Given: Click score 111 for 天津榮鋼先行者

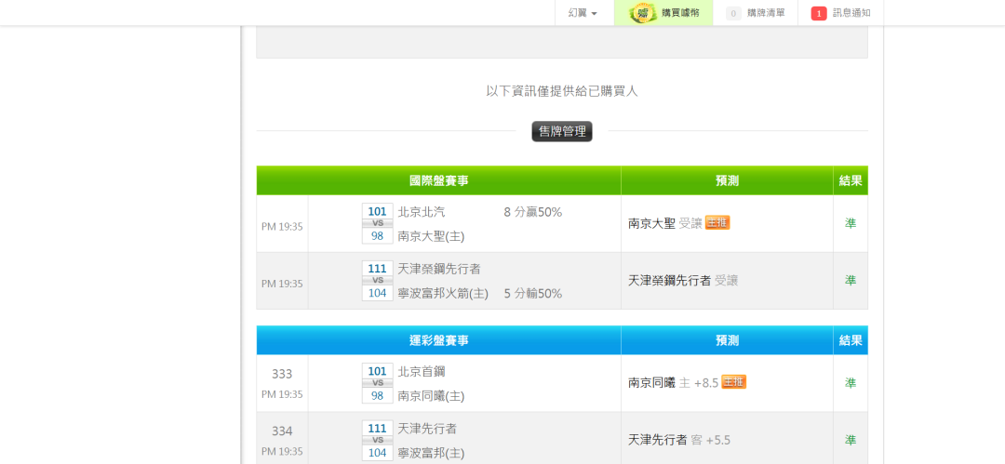Looking at the screenshot, I should coord(378,269).
